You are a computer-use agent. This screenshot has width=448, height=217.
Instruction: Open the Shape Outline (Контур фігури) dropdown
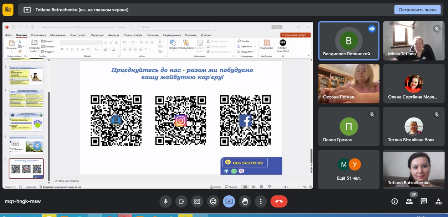(x=217, y=46)
